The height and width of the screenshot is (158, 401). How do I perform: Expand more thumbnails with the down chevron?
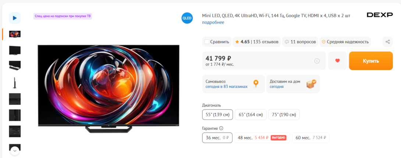[15, 150]
